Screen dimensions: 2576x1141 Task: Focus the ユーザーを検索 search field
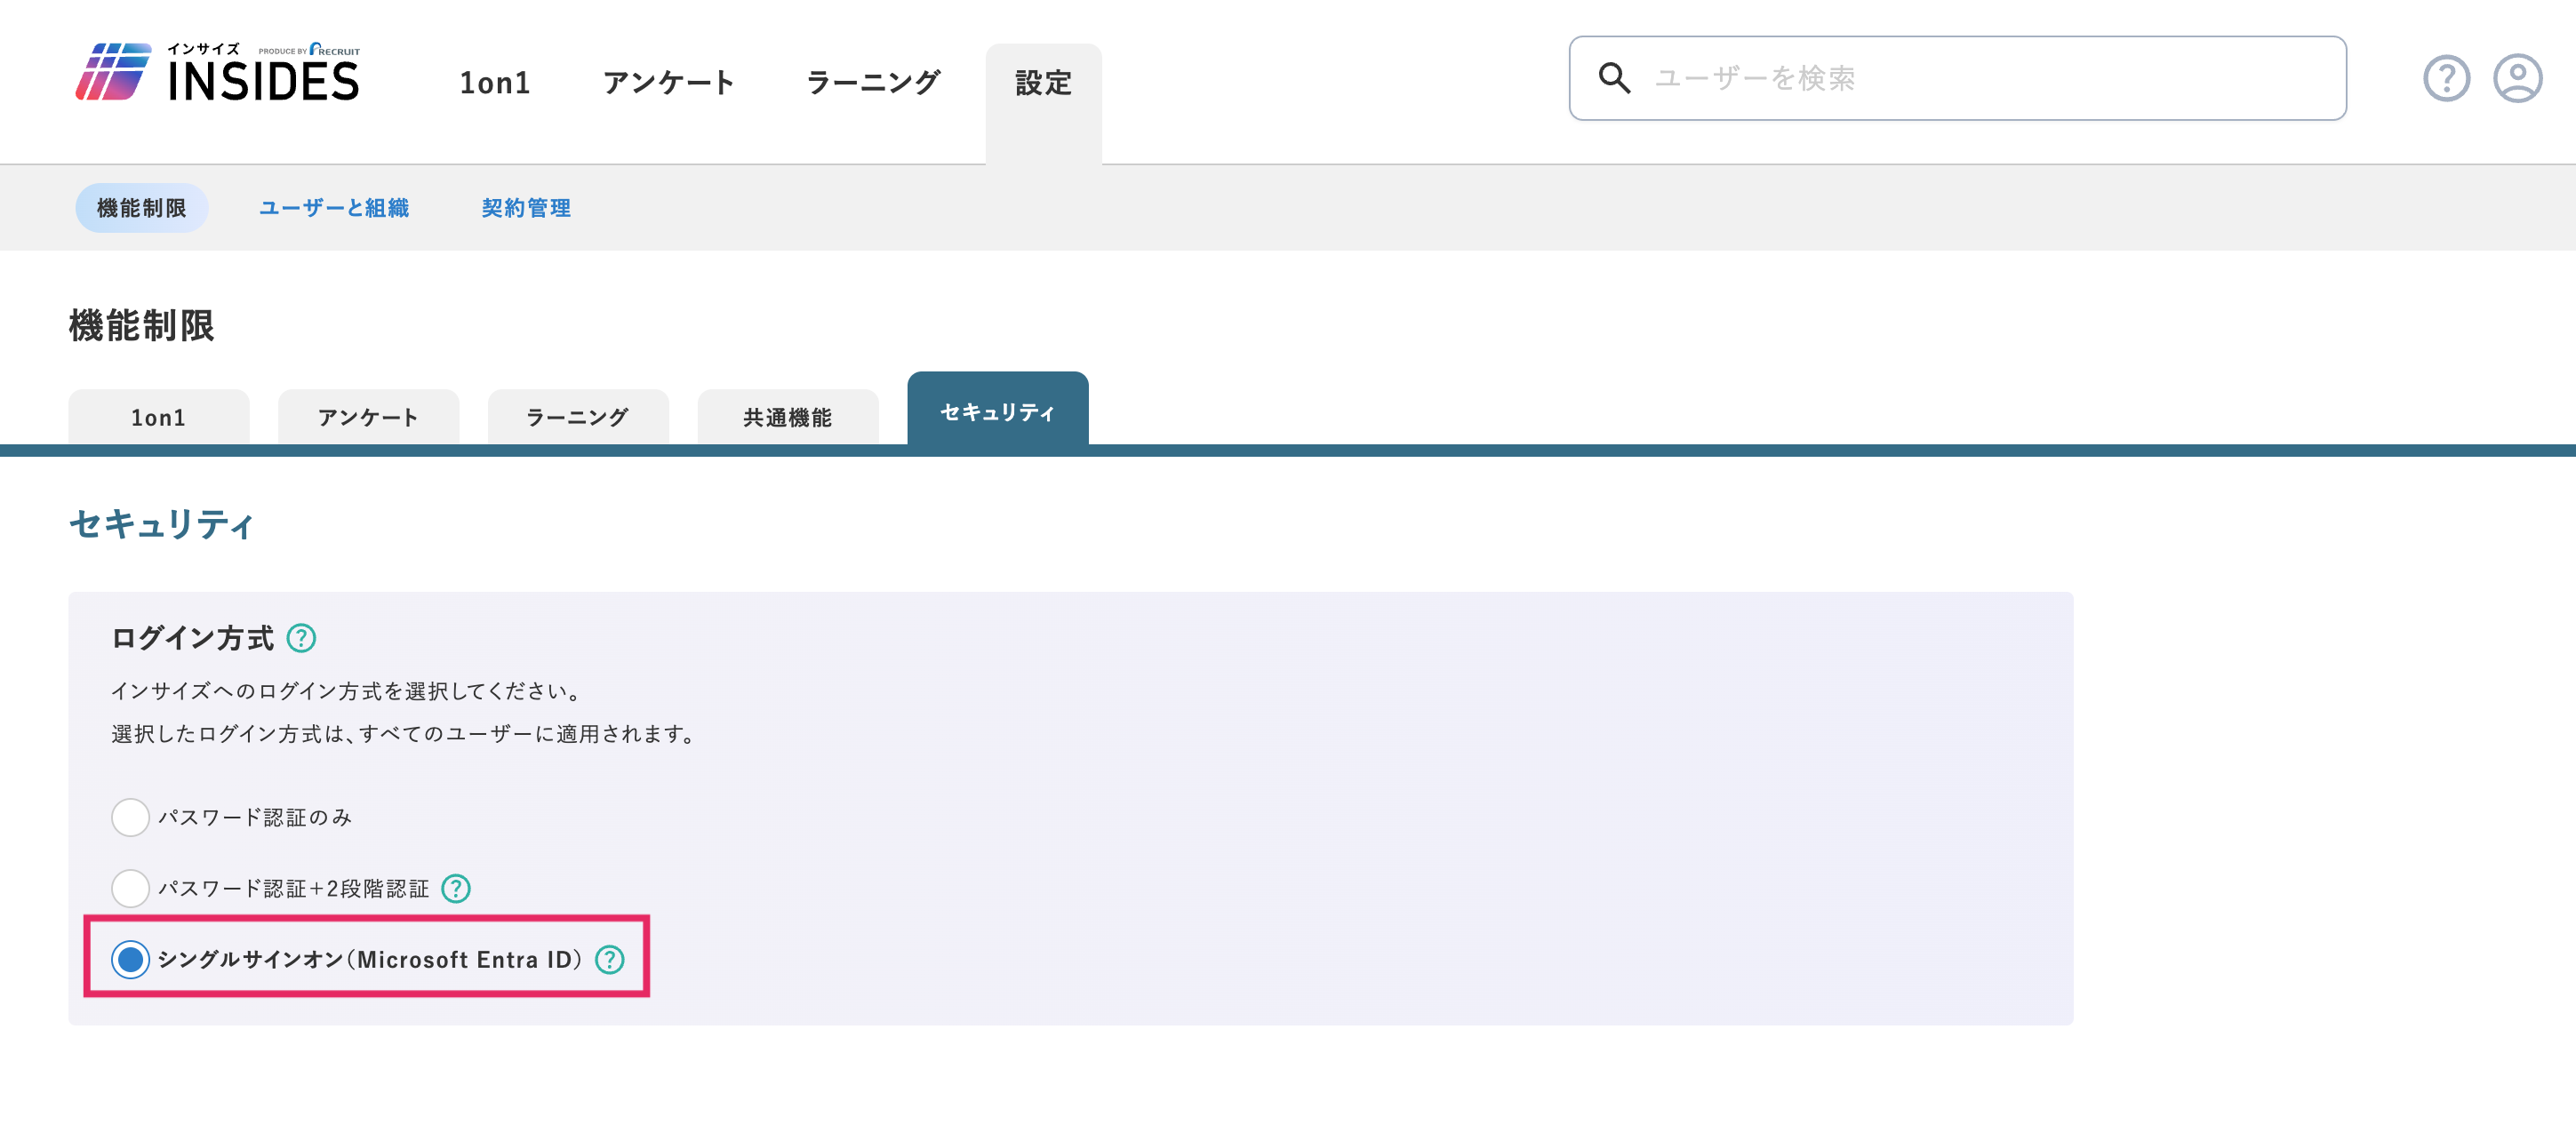click(x=1957, y=78)
